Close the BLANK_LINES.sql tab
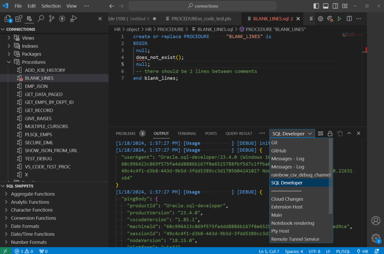The image size is (384, 254). [x=298, y=19]
